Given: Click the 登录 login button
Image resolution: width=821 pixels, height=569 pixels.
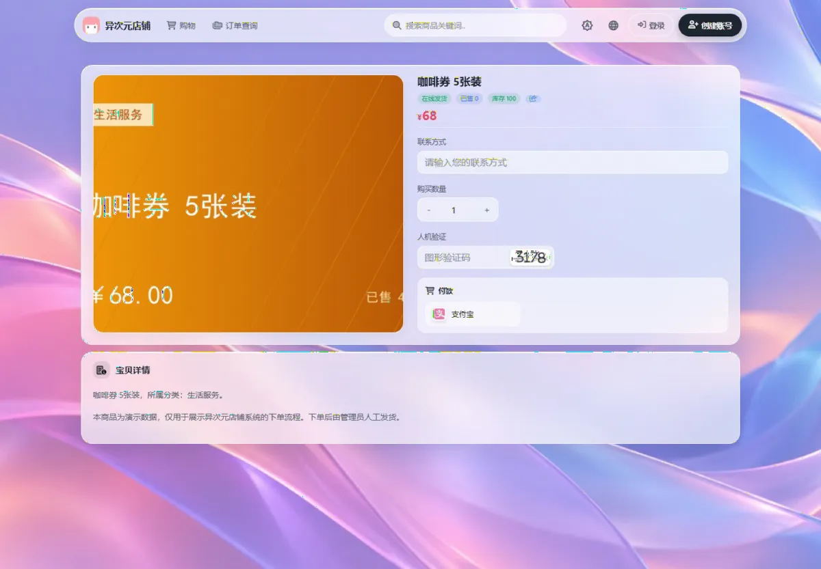Looking at the screenshot, I should click(651, 25).
